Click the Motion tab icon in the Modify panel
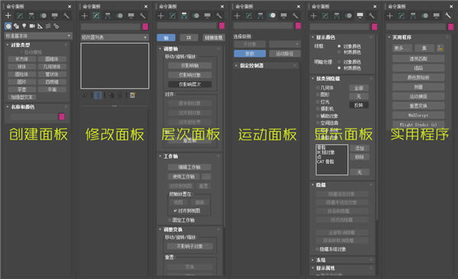This screenshot has height=279, width=458. click(120, 16)
